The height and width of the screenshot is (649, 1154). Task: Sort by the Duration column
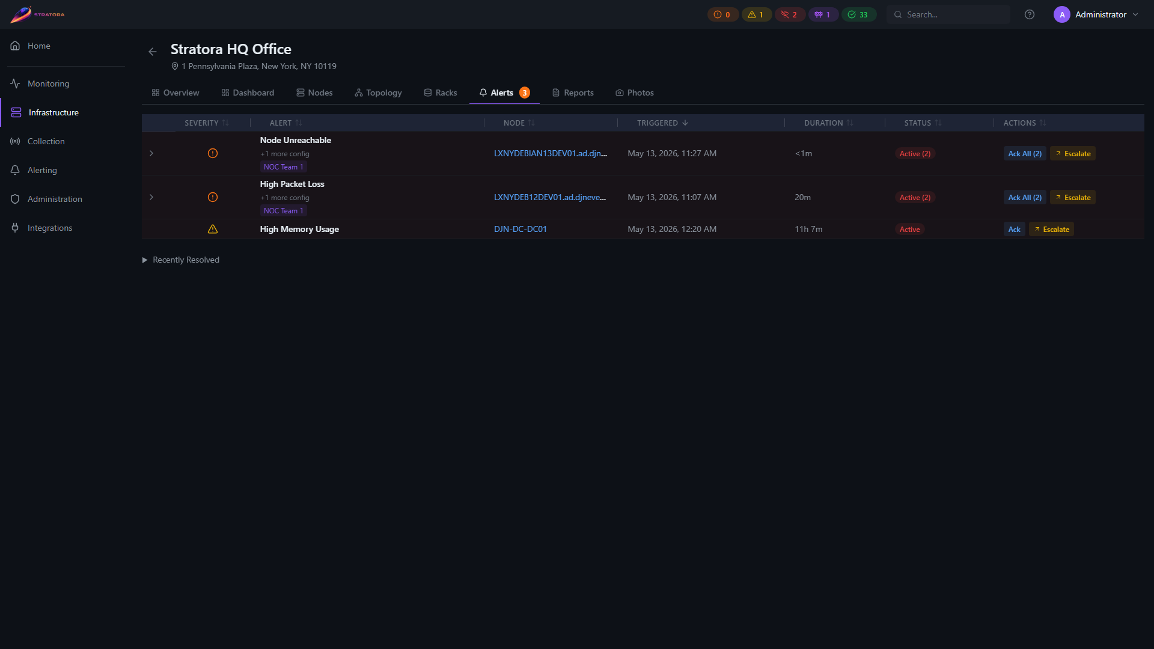point(828,123)
